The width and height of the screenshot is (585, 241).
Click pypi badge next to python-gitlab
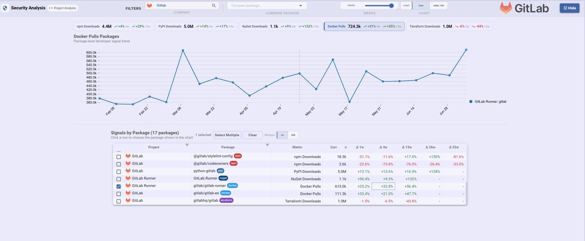(x=220, y=171)
